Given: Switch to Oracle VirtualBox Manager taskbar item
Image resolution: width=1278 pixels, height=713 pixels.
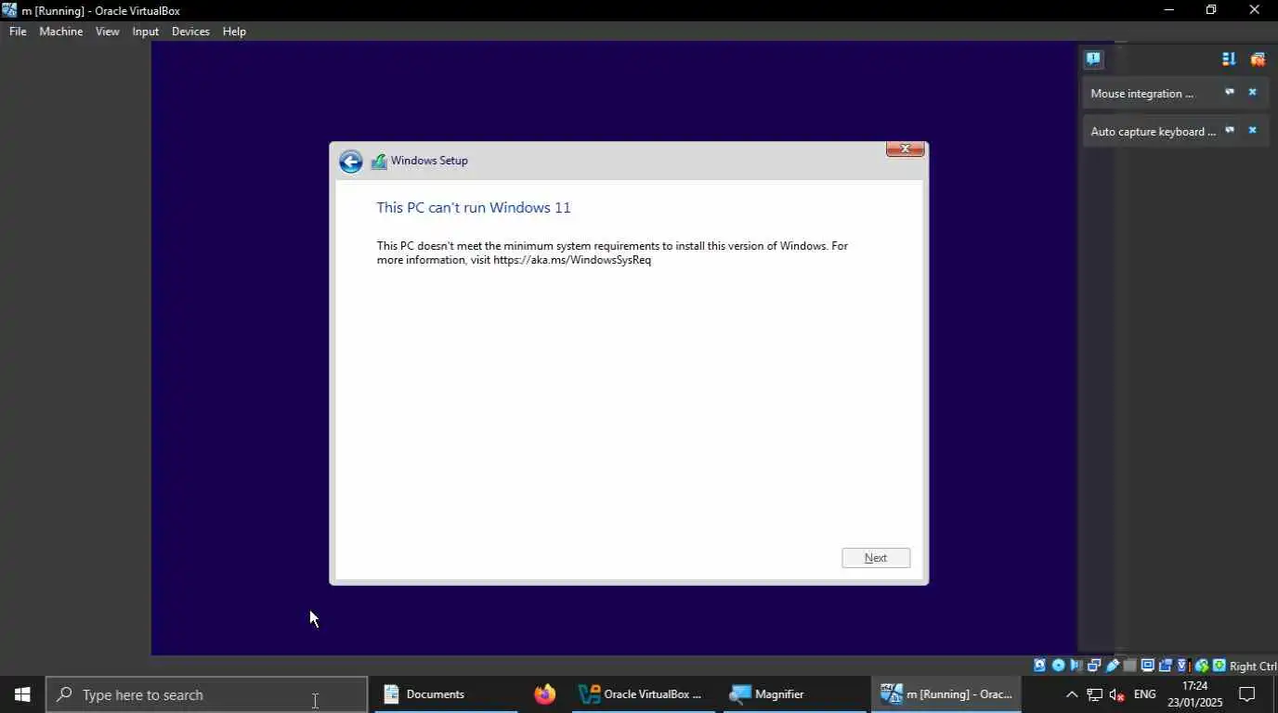Looking at the screenshot, I should pyautogui.click(x=643, y=694).
